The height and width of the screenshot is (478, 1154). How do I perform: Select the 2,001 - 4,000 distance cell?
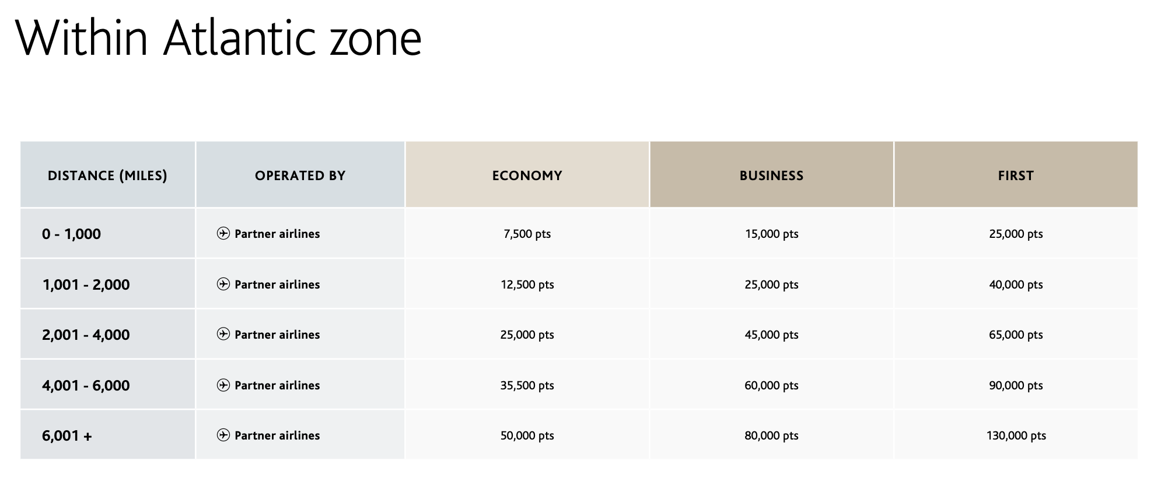(86, 335)
